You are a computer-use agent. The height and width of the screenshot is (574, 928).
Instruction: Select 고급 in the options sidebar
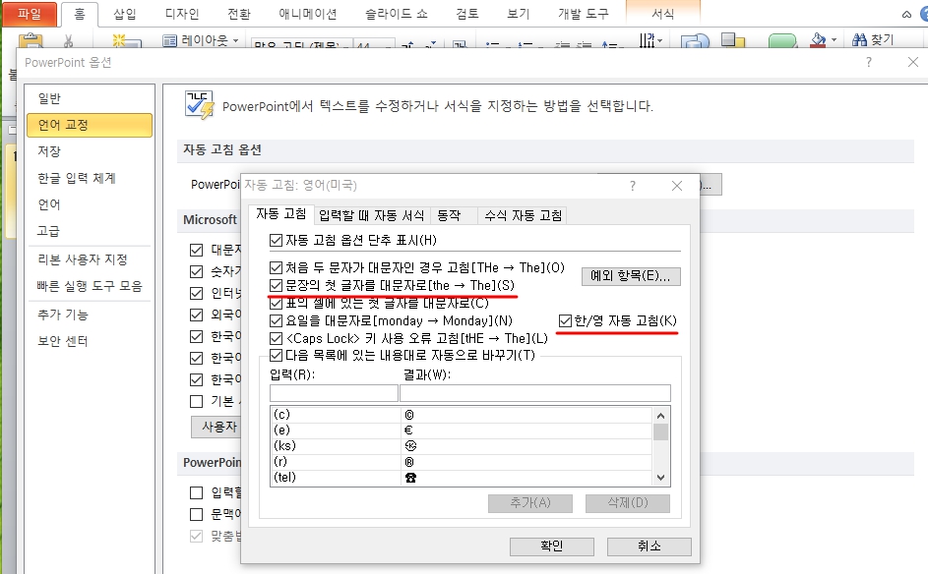click(x=90, y=231)
